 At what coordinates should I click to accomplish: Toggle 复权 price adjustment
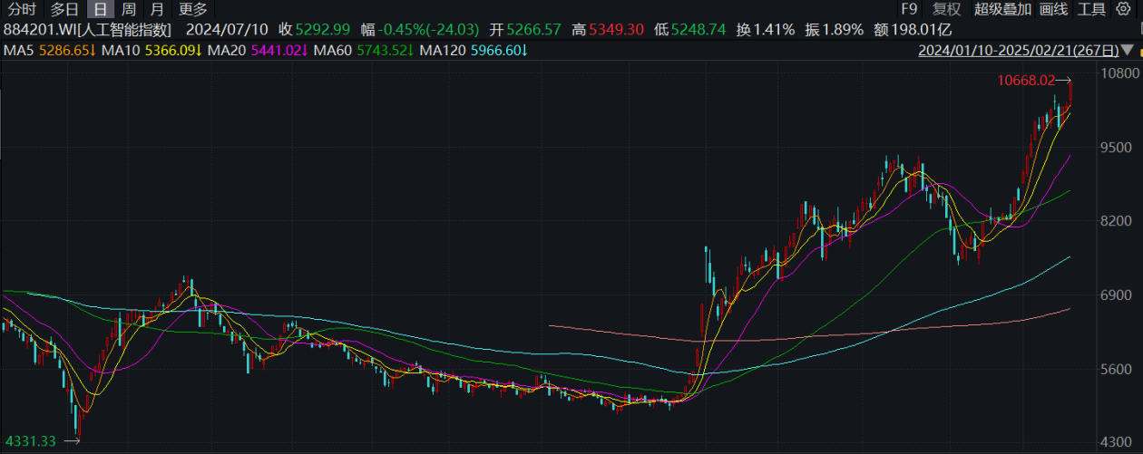click(946, 10)
